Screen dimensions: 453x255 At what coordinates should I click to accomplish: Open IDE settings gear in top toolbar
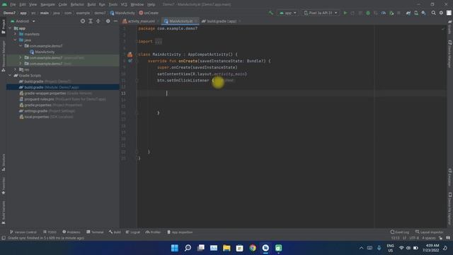[441, 13]
